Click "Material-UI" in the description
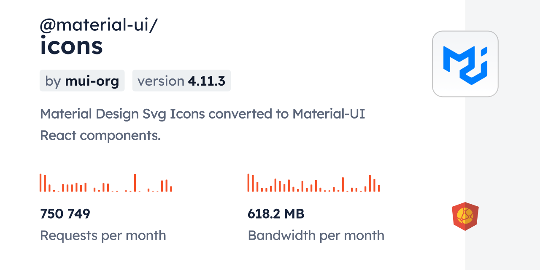This screenshot has height=270, width=540. click(329, 114)
